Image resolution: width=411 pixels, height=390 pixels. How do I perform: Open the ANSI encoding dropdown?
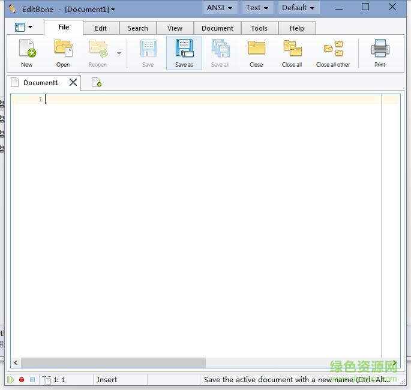[220, 8]
